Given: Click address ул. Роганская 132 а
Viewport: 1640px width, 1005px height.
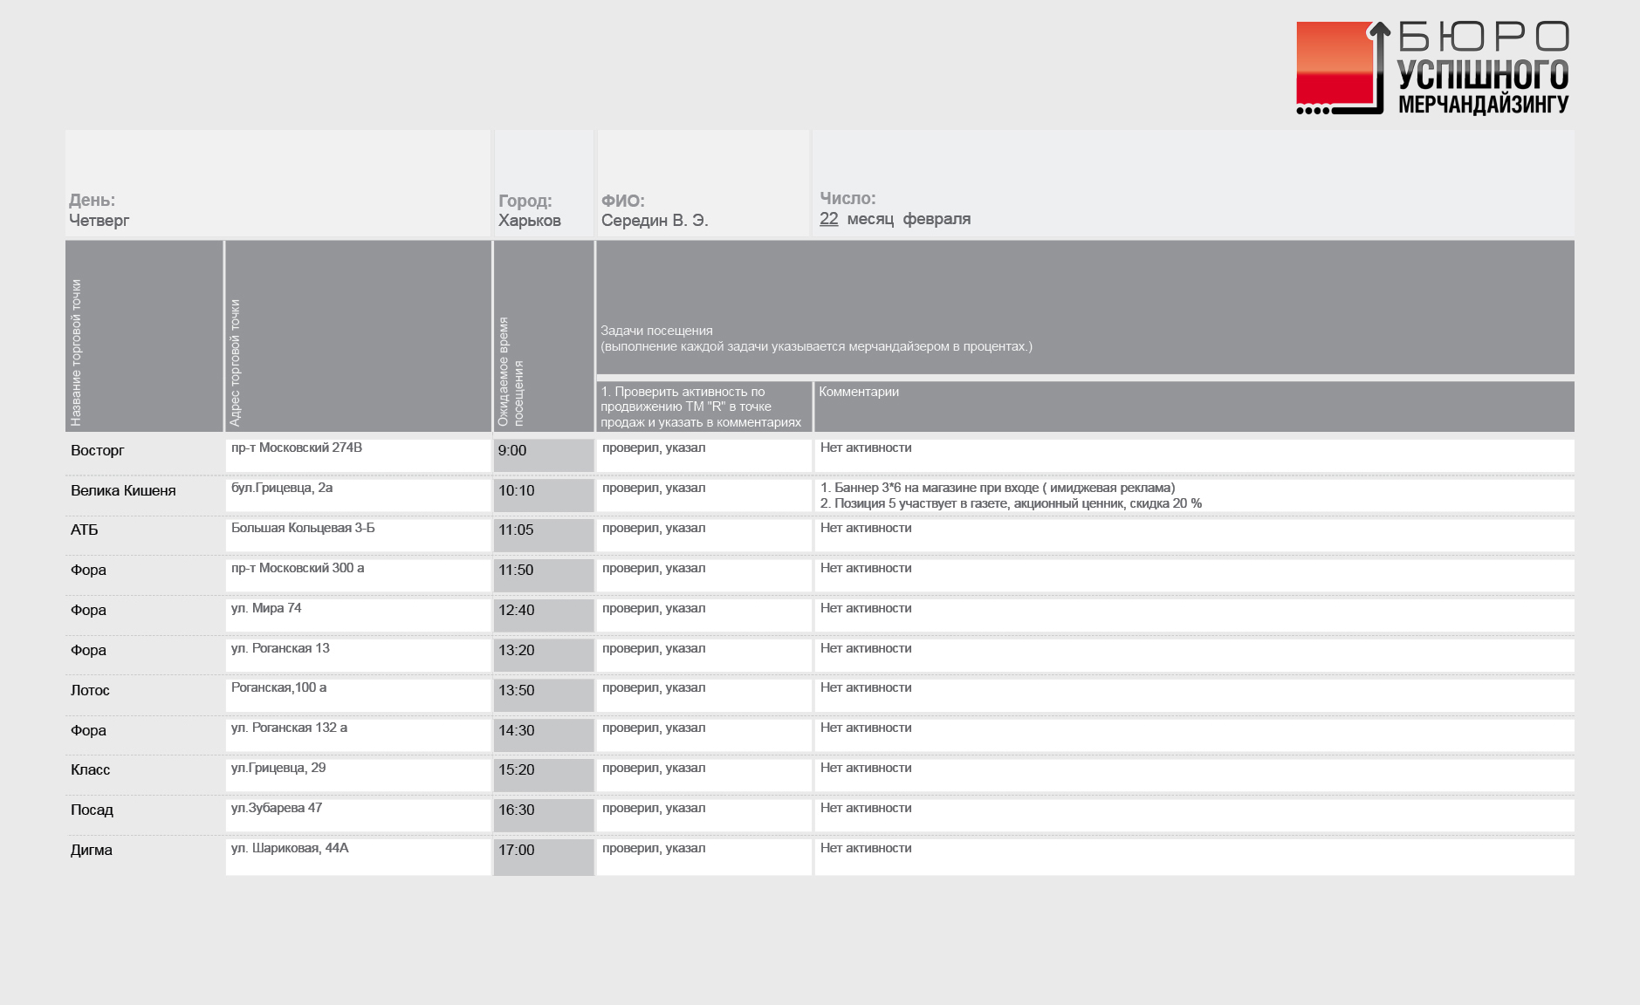Looking at the screenshot, I should 289,728.
